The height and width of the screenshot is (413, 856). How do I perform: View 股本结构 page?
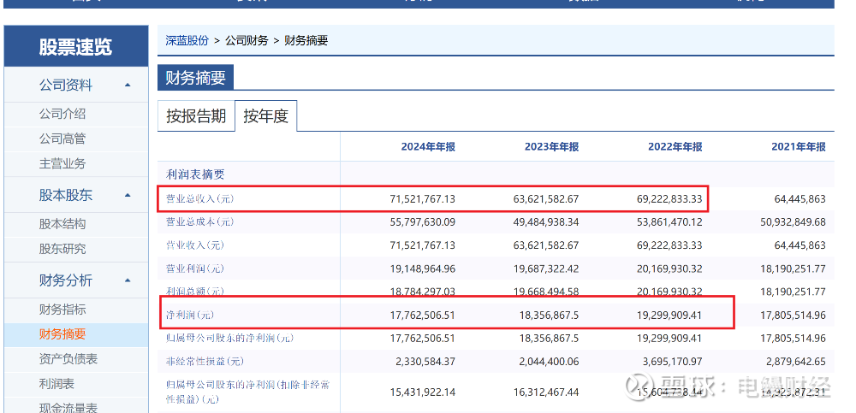tap(62, 224)
